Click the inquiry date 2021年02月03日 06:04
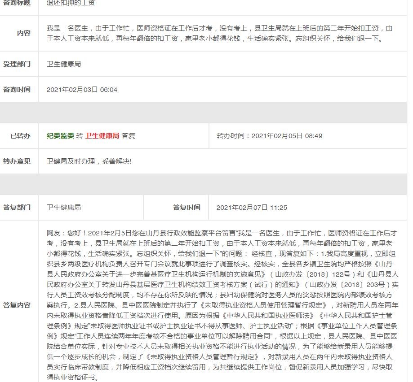Screen dimensions: 413x382 click(x=82, y=90)
